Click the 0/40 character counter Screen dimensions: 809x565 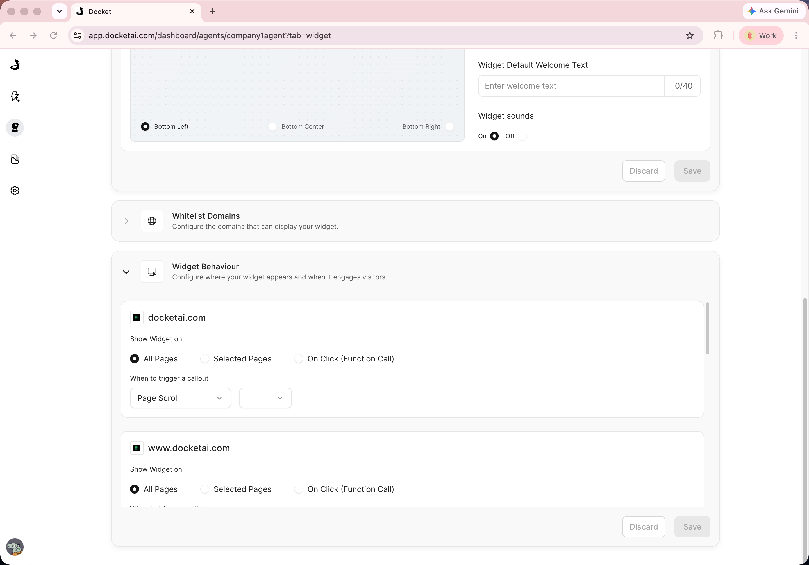click(683, 86)
